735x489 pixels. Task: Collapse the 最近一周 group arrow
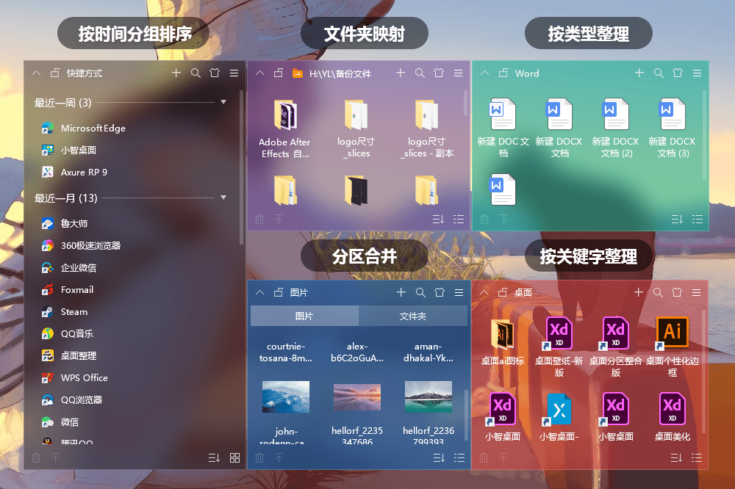click(x=223, y=101)
